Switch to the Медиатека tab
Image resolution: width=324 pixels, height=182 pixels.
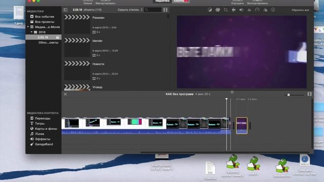tap(162, 1)
